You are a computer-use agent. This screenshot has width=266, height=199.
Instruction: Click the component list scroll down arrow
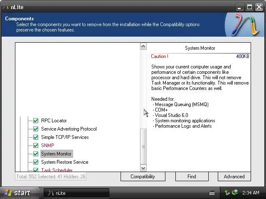(x=143, y=168)
